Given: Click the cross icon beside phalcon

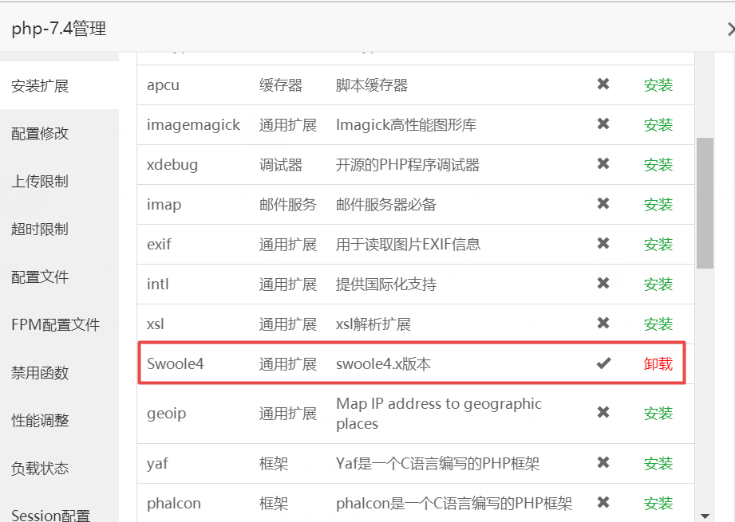Looking at the screenshot, I should (603, 503).
